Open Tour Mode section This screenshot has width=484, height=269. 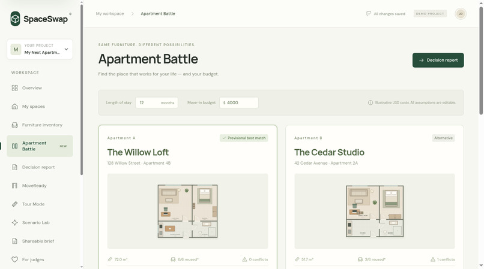coord(40,204)
